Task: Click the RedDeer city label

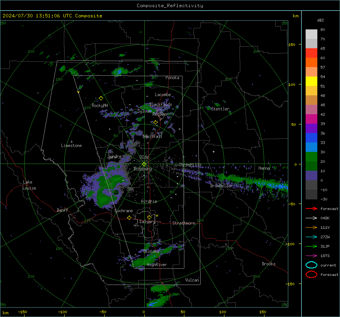Action: coord(160,114)
